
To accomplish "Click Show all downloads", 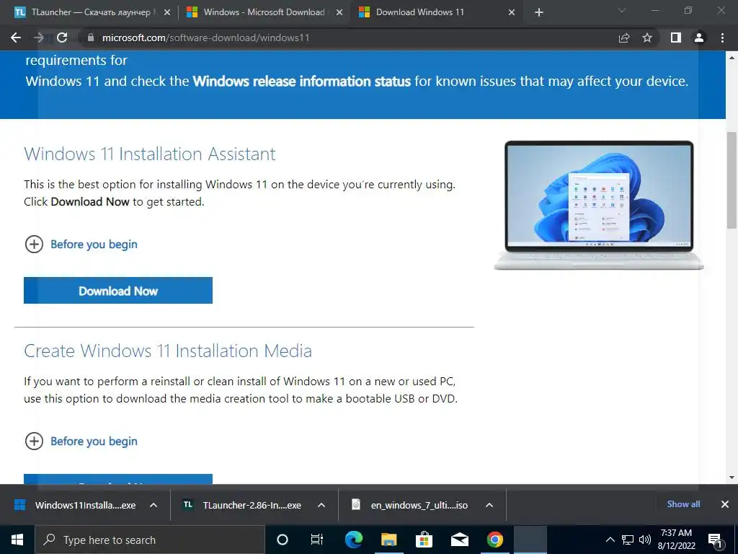I will (683, 504).
